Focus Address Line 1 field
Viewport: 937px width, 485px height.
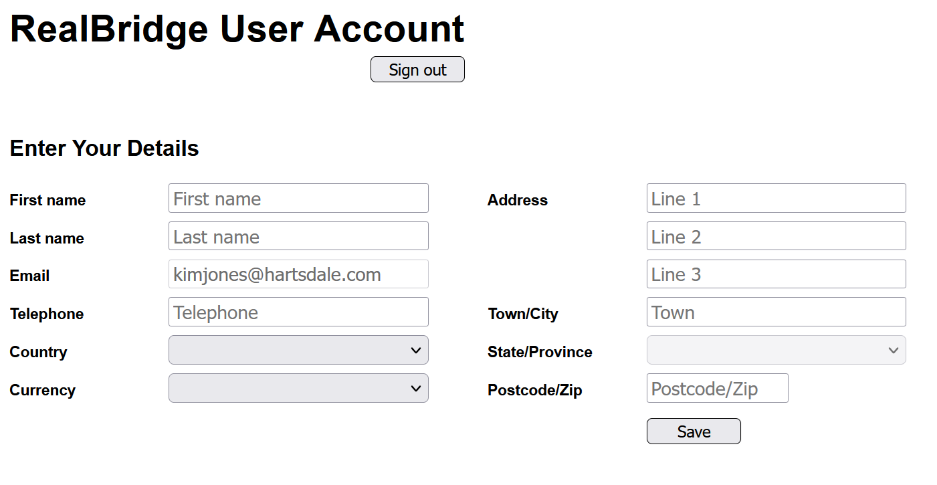click(x=776, y=199)
